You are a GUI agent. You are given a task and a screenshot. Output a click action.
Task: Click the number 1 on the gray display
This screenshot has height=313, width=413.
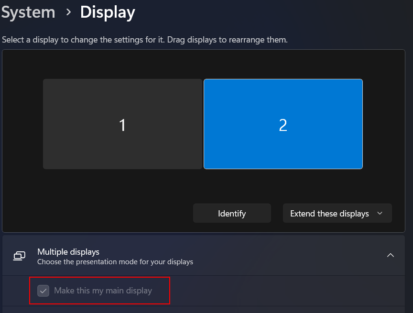(122, 125)
